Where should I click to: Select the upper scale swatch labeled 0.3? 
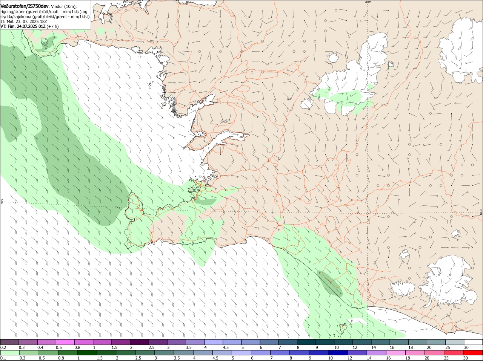point(28,342)
